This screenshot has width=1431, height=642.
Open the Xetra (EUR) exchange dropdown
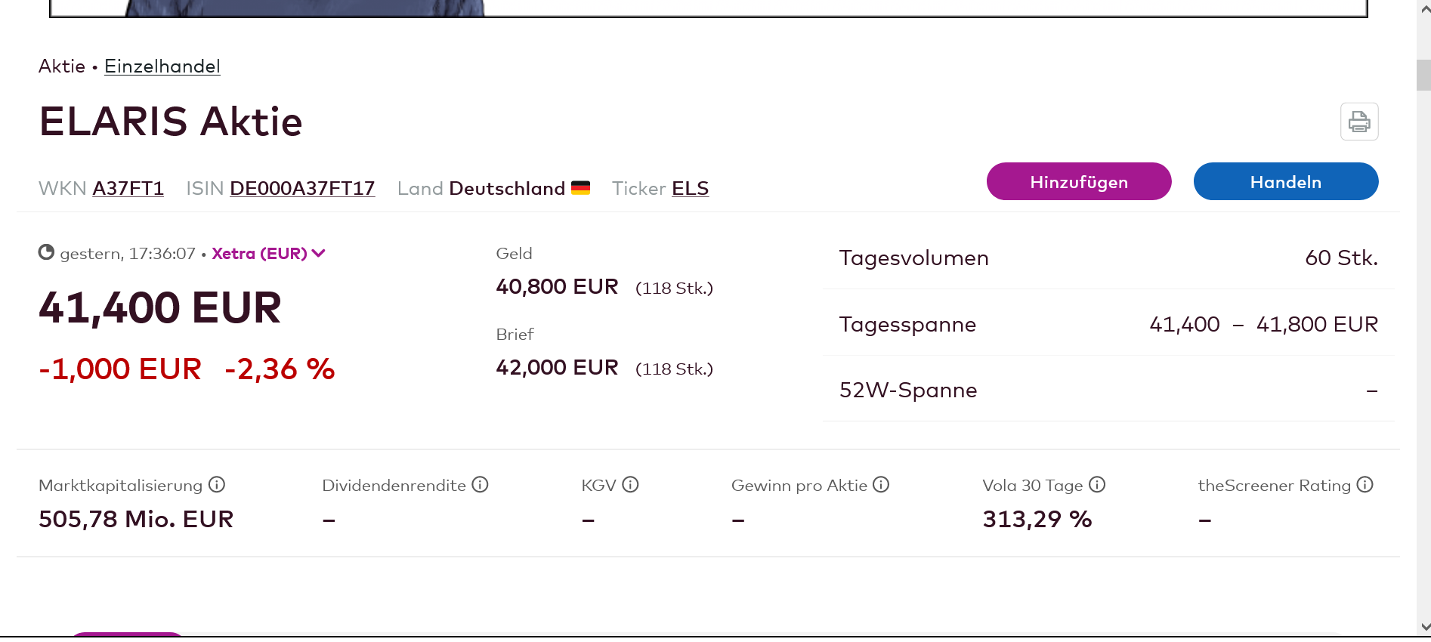click(x=268, y=254)
